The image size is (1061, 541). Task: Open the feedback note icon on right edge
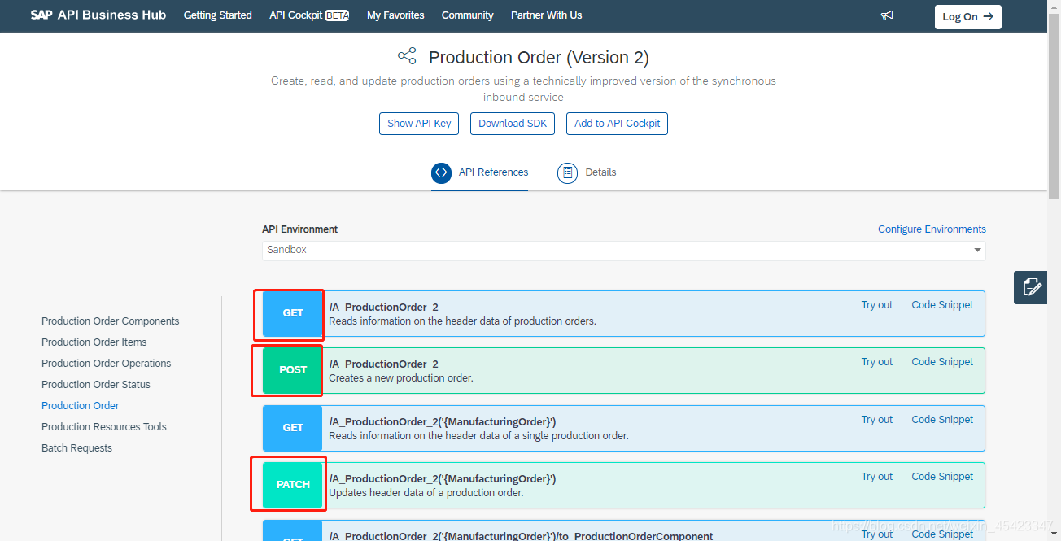coord(1031,287)
